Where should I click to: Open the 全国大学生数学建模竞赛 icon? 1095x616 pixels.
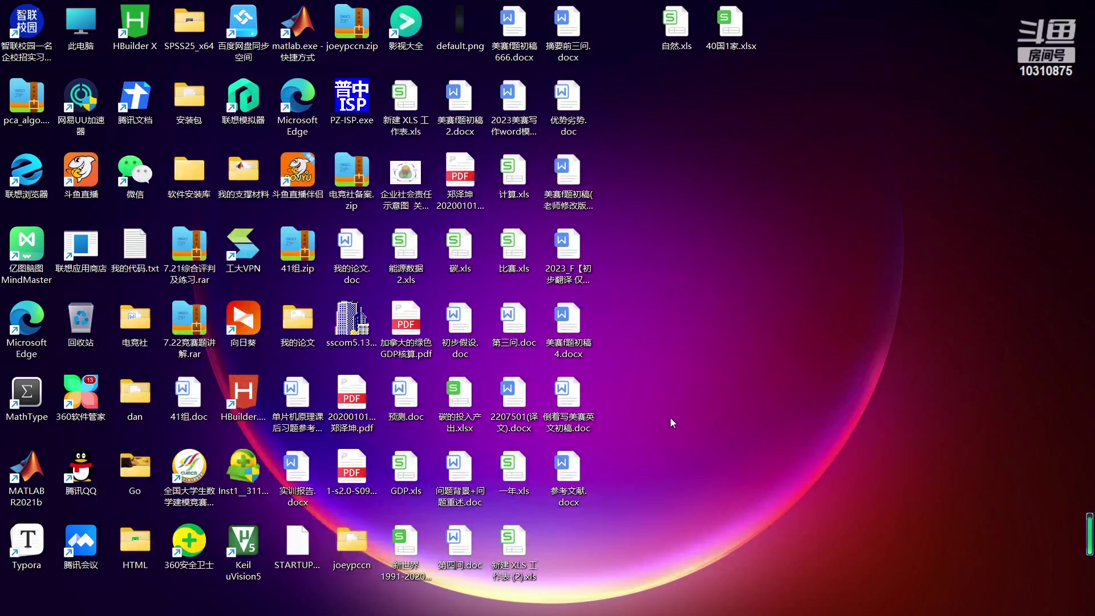(189, 478)
